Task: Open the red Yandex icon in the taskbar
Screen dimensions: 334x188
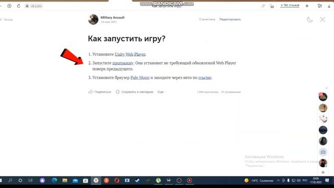Action: [x=106, y=181]
